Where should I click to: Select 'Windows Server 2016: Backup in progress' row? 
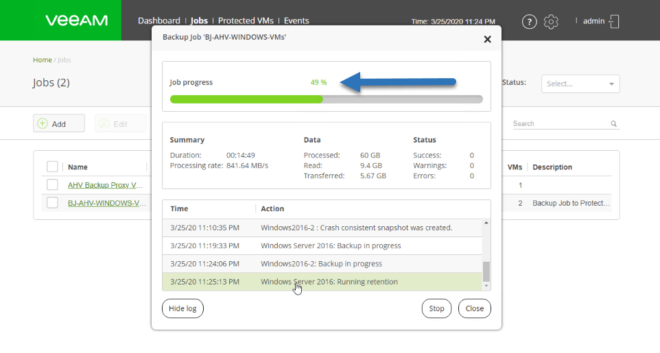click(322, 245)
